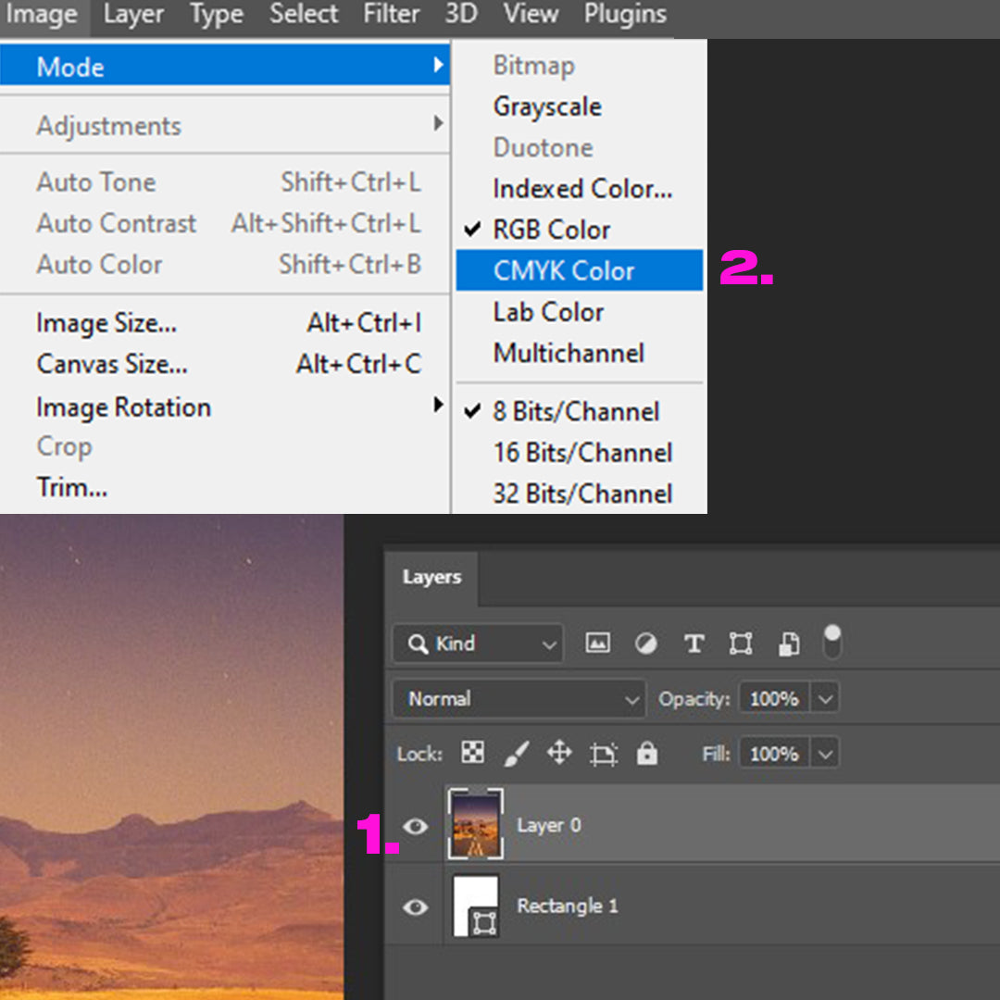This screenshot has width=1000, height=1000.
Task: Lock layer position move icon
Action: 559,754
